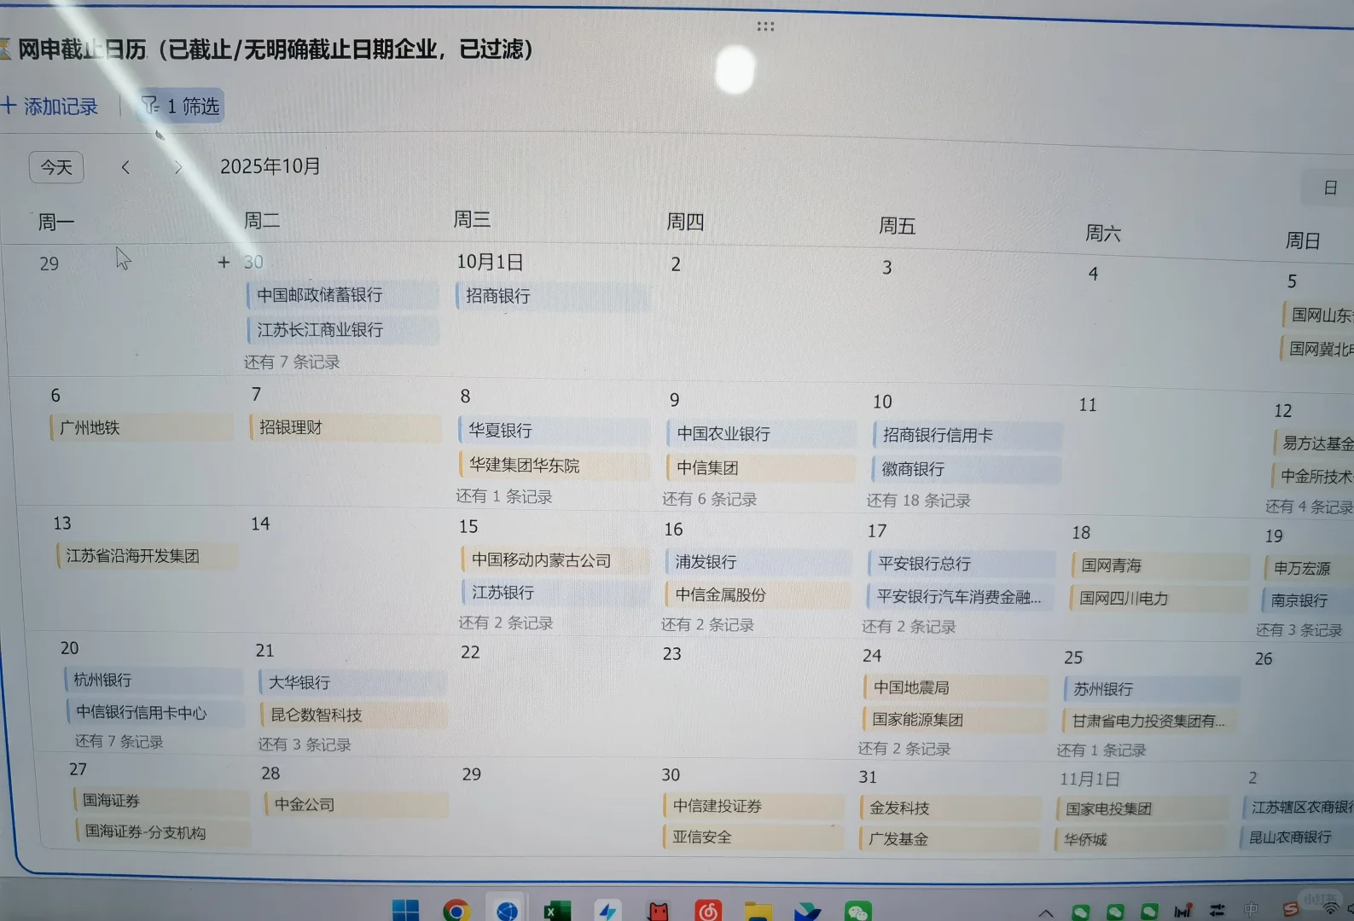Viewport: 1354px width, 921px height.
Task: Open the 中国农业银行 record
Action: coord(761,433)
